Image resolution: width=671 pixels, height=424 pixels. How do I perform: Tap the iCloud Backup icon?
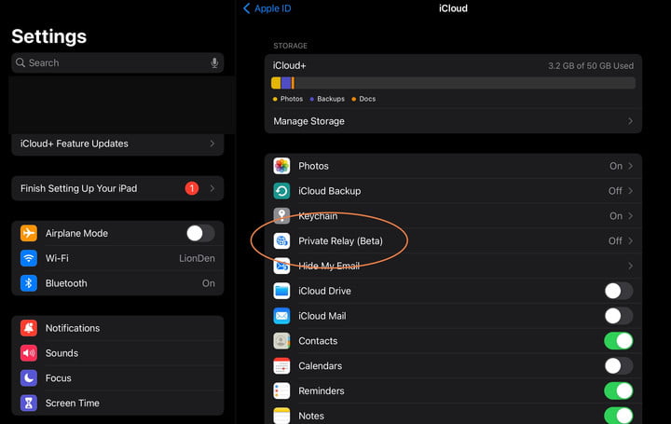(x=281, y=191)
